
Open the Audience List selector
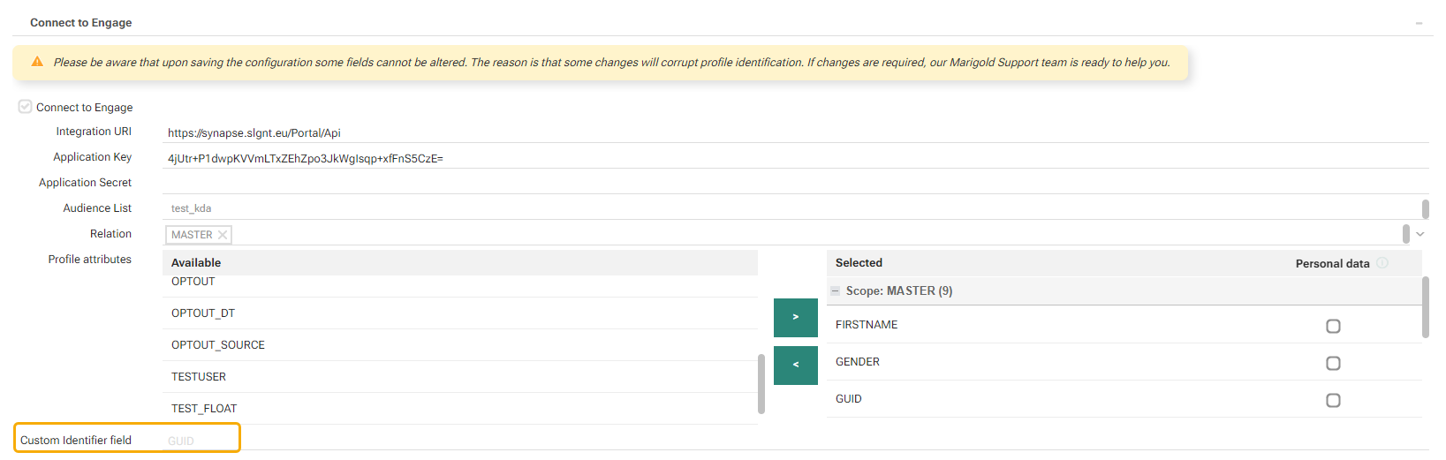point(791,208)
